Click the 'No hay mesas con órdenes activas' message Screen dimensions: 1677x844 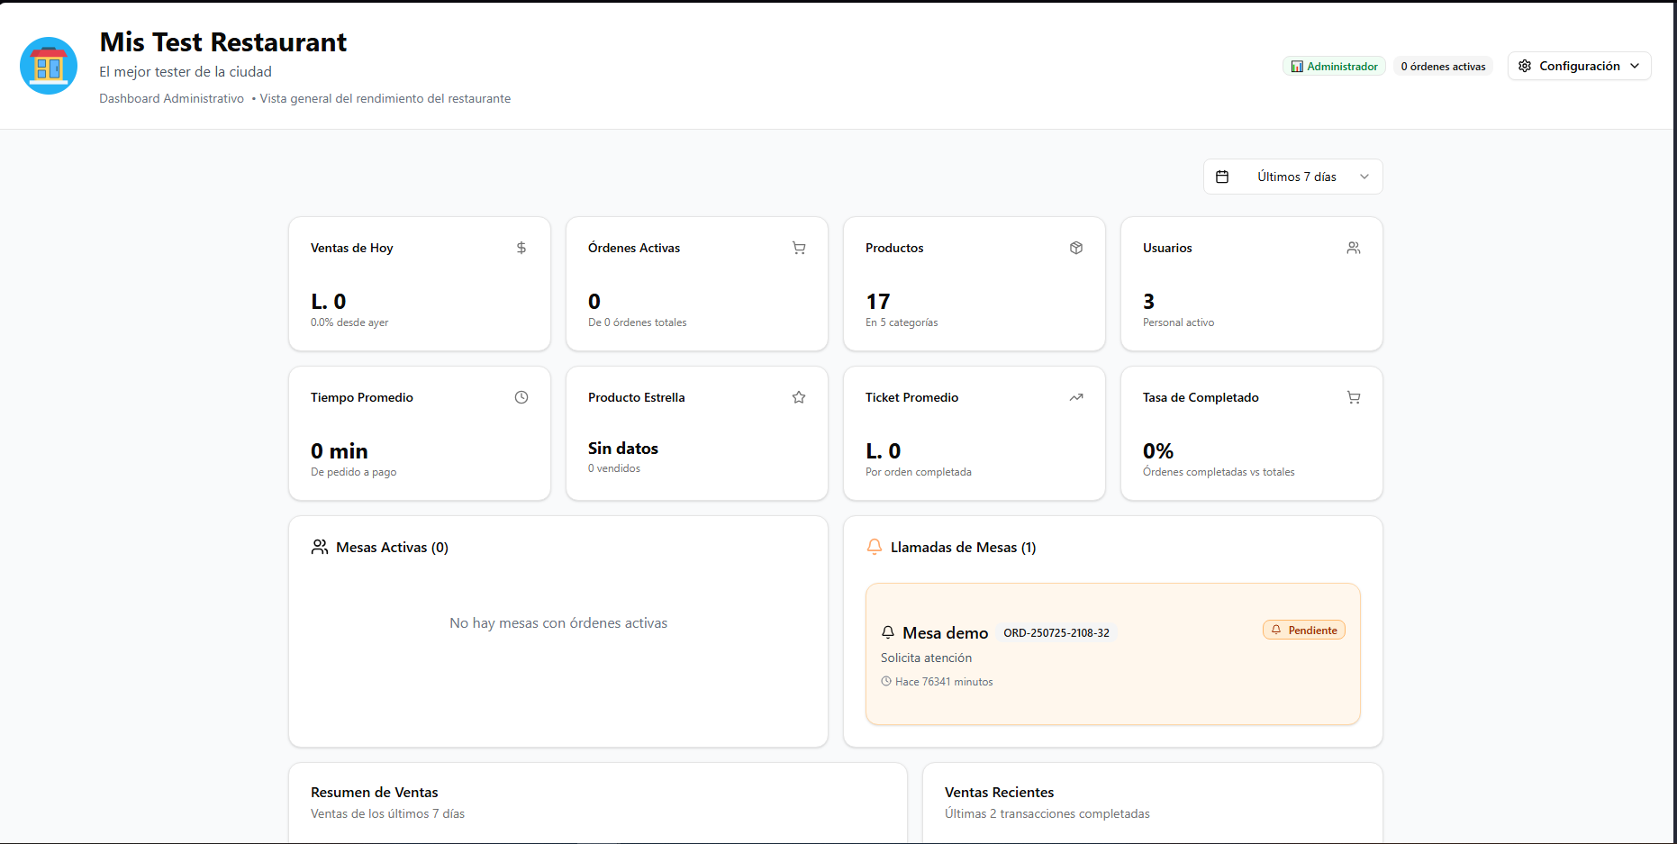pos(558,622)
